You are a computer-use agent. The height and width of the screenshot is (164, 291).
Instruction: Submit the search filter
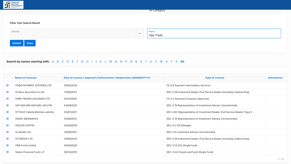16,43
